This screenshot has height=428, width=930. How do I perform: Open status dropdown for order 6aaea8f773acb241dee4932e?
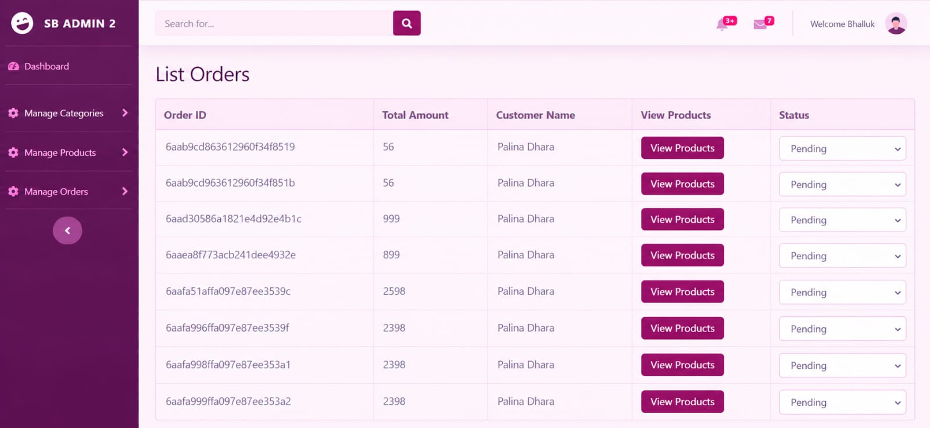point(842,256)
